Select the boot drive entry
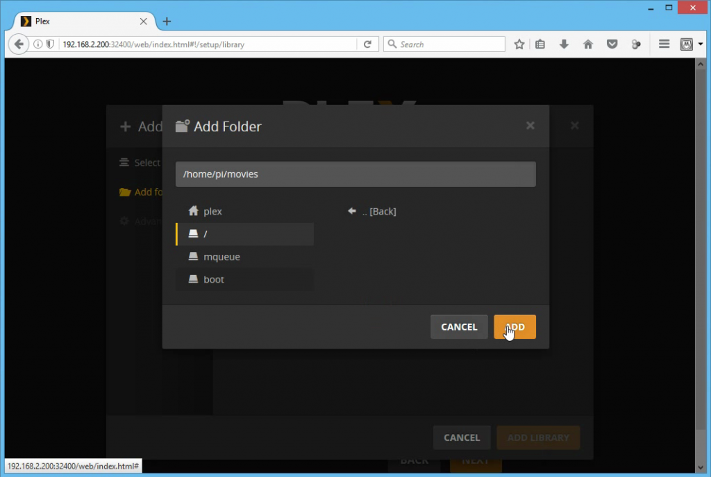The width and height of the screenshot is (711, 477). [x=244, y=279]
